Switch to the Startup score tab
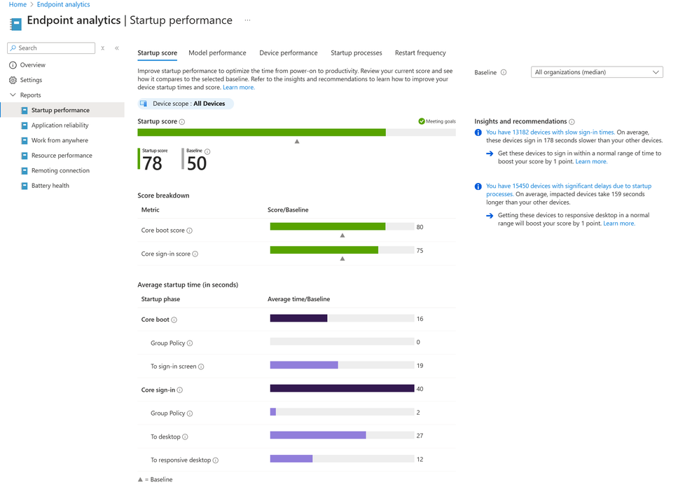This screenshot has height=487, width=699. [157, 53]
